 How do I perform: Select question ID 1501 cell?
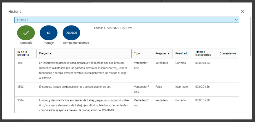pyautogui.click(x=20, y=63)
